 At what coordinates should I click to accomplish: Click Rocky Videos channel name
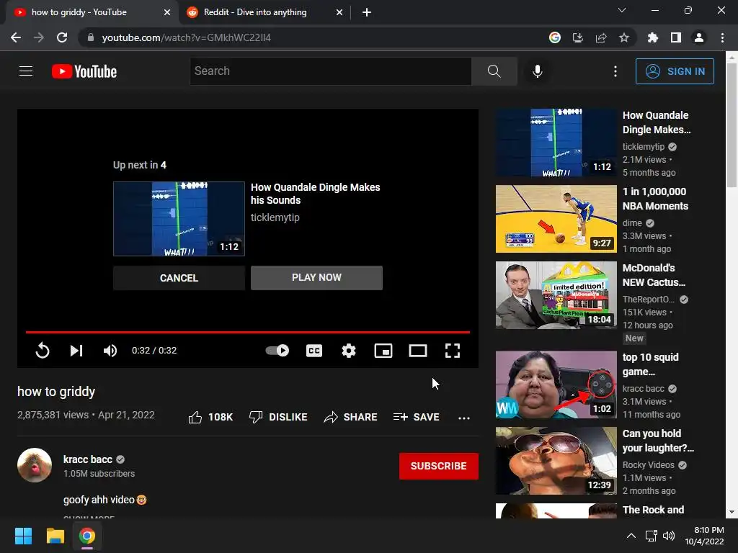[649, 464]
